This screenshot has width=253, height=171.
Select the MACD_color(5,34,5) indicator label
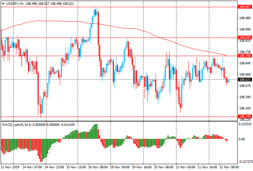(x=17, y=124)
